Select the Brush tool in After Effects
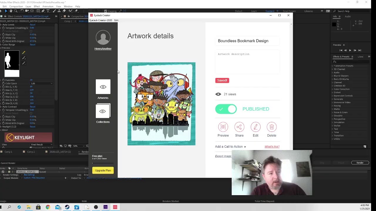Image resolution: width=376 pixels, height=211 pixels. (54, 11)
